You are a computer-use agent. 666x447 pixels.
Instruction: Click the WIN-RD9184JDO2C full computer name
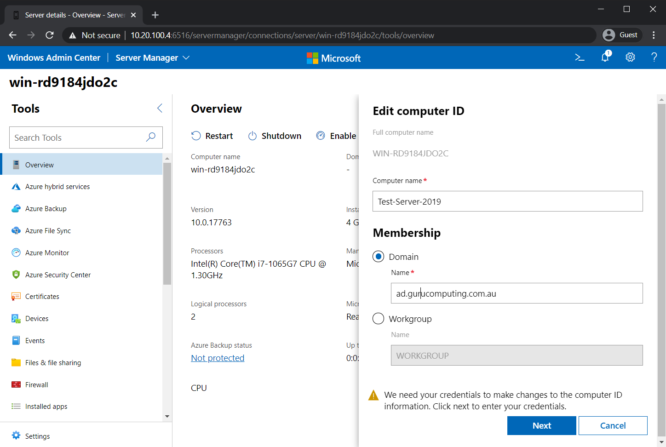410,154
